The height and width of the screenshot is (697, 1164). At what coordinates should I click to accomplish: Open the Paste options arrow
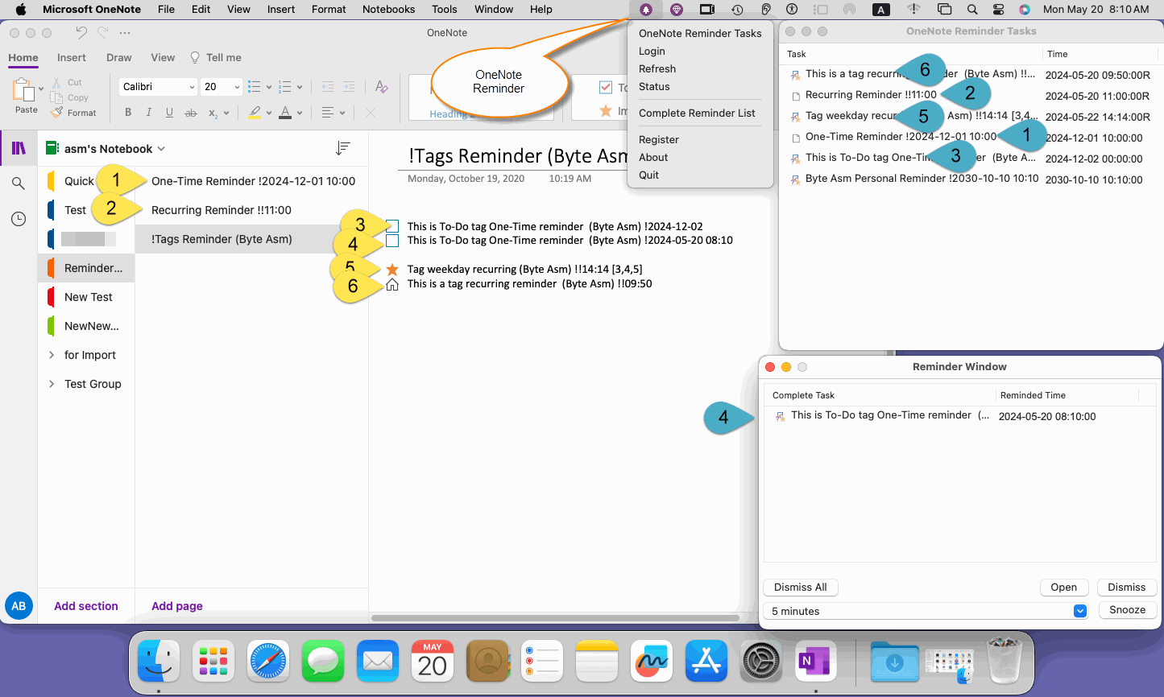coord(41,88)
